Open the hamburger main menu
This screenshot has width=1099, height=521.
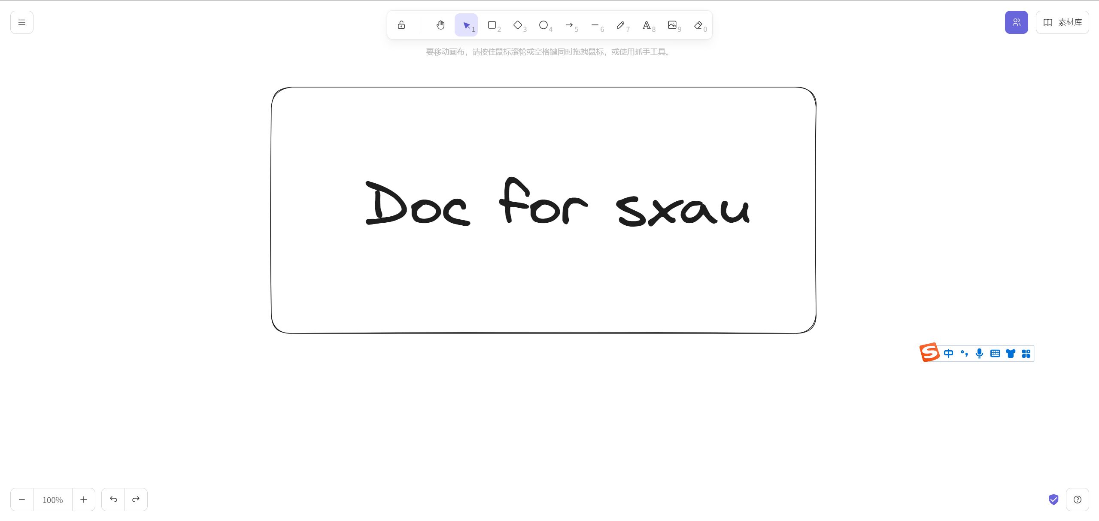pos(22,22)
